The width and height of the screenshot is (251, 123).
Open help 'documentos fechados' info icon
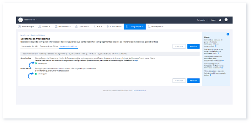click(223, 61)
